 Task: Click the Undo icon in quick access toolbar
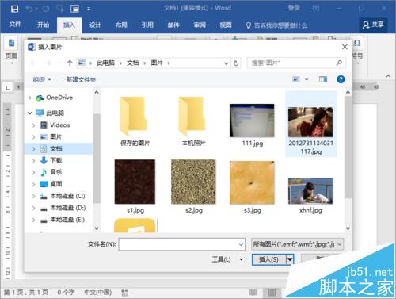pos(29,9)
